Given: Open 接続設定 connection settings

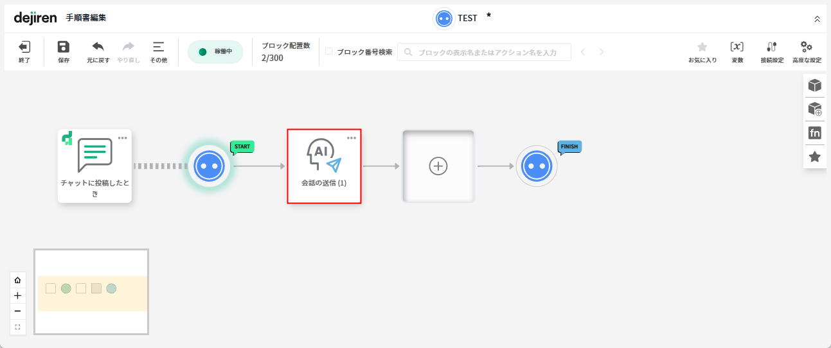Looking at the screenshot, I should (x=772, y=48).
